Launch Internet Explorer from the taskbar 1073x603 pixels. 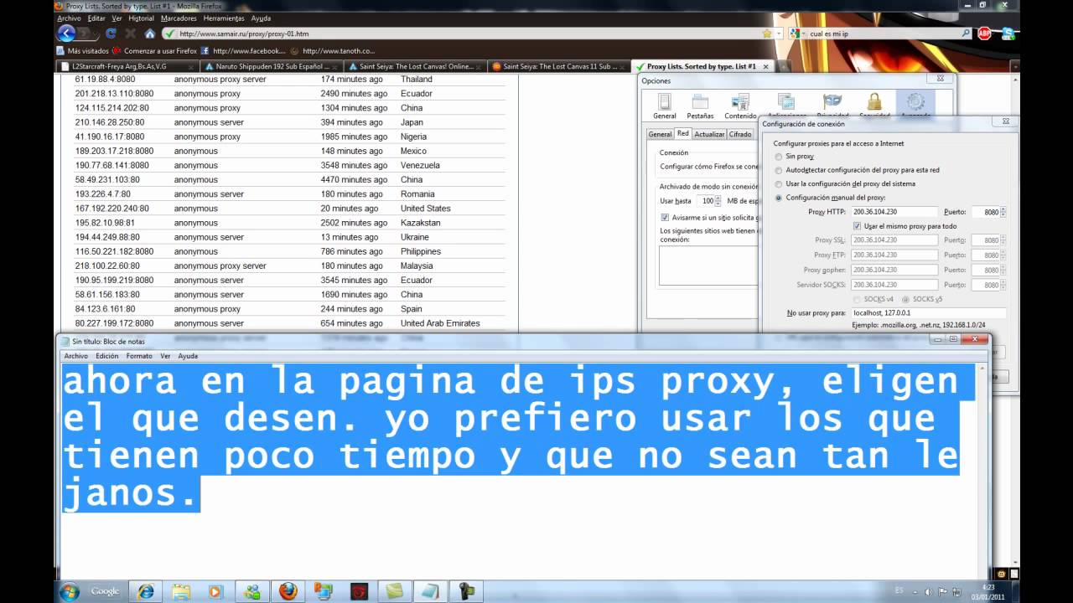pyautogui.click(x=146, y=591)
